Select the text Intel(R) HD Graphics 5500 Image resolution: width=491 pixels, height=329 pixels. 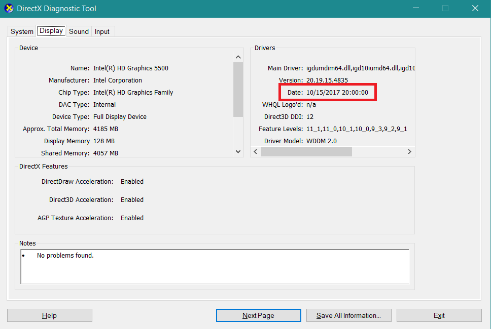[x=130, y=68]
